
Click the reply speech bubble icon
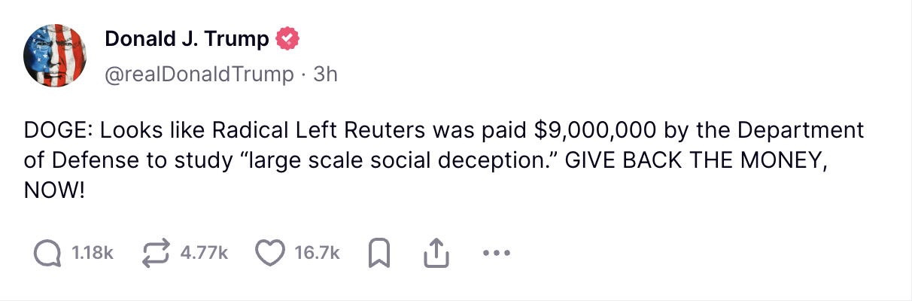[48, 254]
